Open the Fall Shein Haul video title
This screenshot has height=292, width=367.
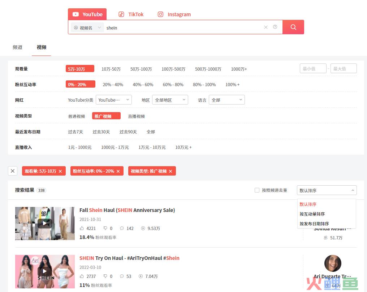coord(127,210)
